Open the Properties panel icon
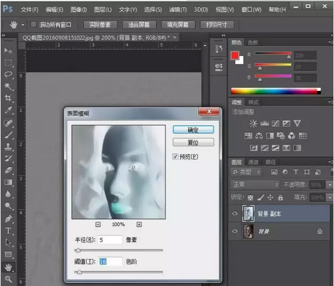The width and height of the screenshot is (334, 286). pyautogui.click(x=219, y=67)
